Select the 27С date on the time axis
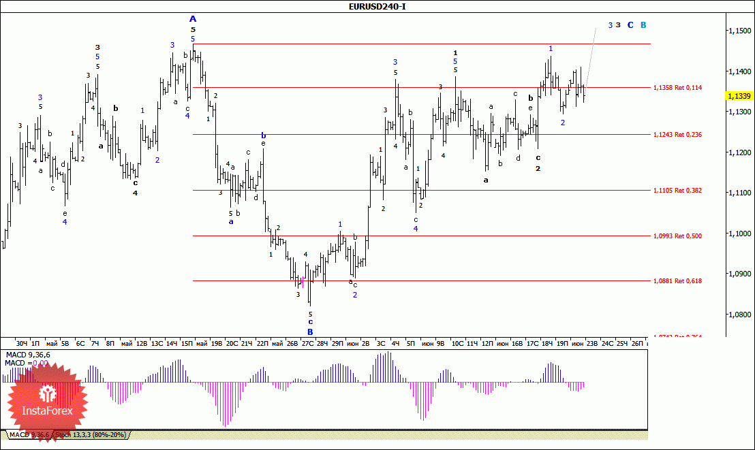The height and width of the screenshot is (450, 755). pos(307,344)
